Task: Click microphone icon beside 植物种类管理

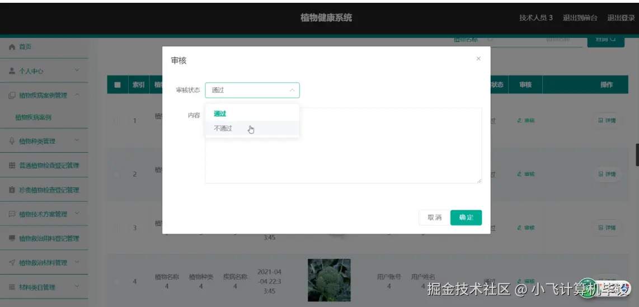Action: (x=12, y=141)
